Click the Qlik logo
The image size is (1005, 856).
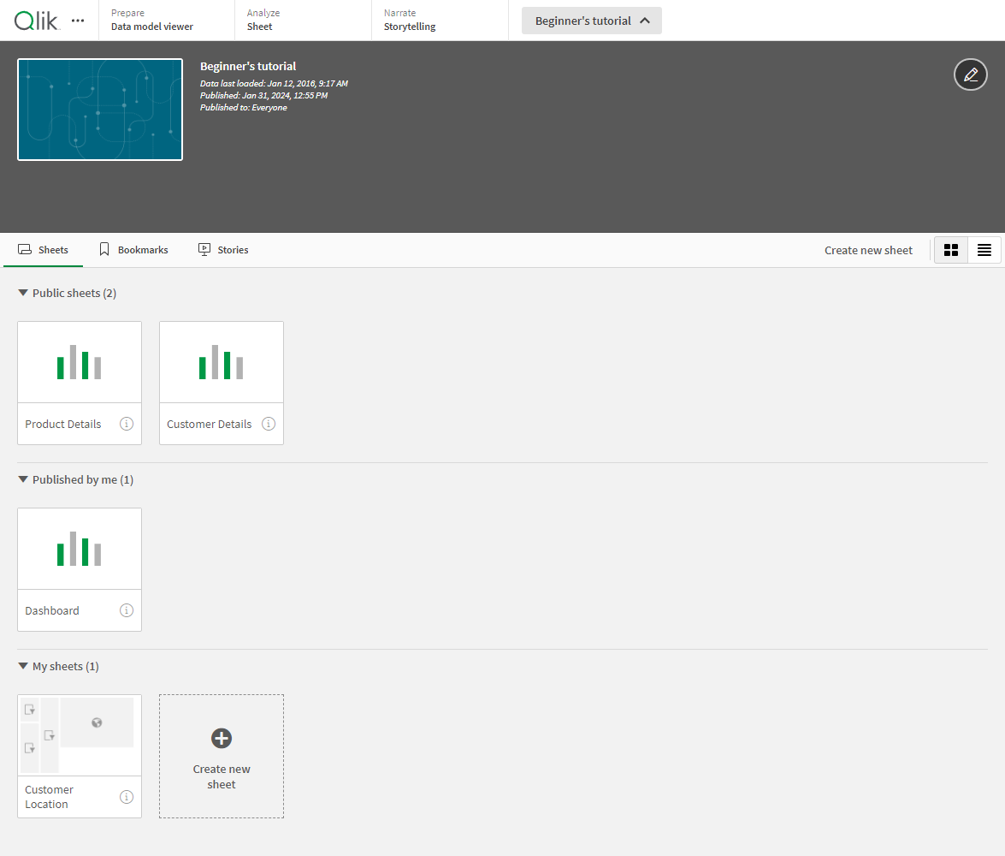tap(37, 21)
